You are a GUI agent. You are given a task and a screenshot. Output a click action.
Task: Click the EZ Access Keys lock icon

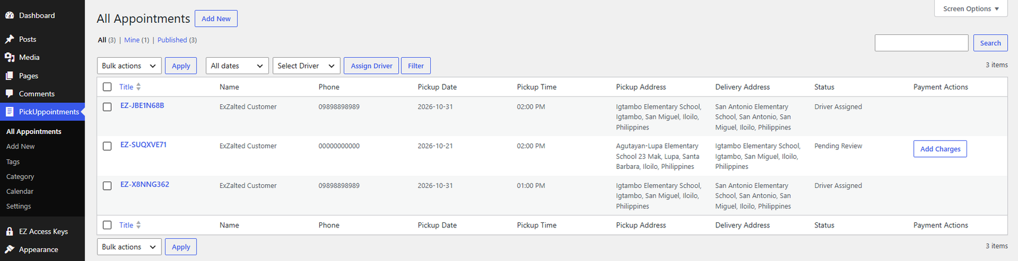pyautogui.click(x=10, y=232)
